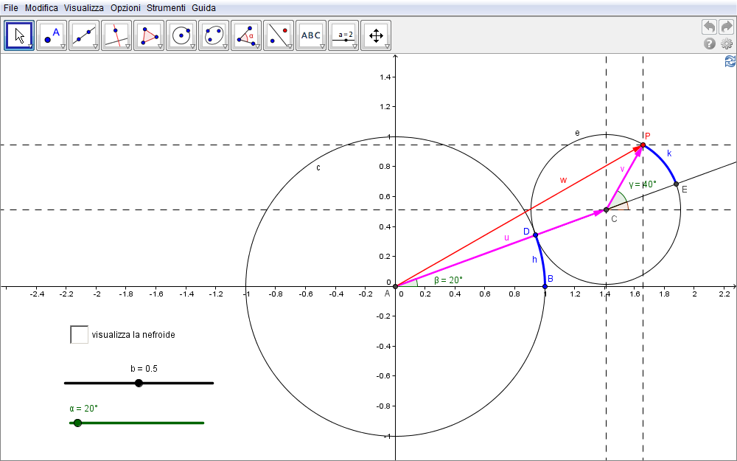Enable the 'visualizza la nefroide' checkbox

point(80,335)
